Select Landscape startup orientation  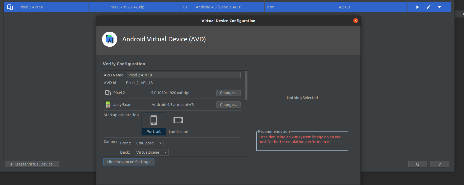point(178,124)
